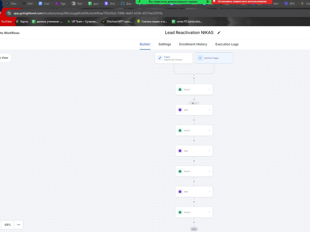310x232 pixels.
Task: Switch to the Cust browser tab
Action: [x=44, y=3]
